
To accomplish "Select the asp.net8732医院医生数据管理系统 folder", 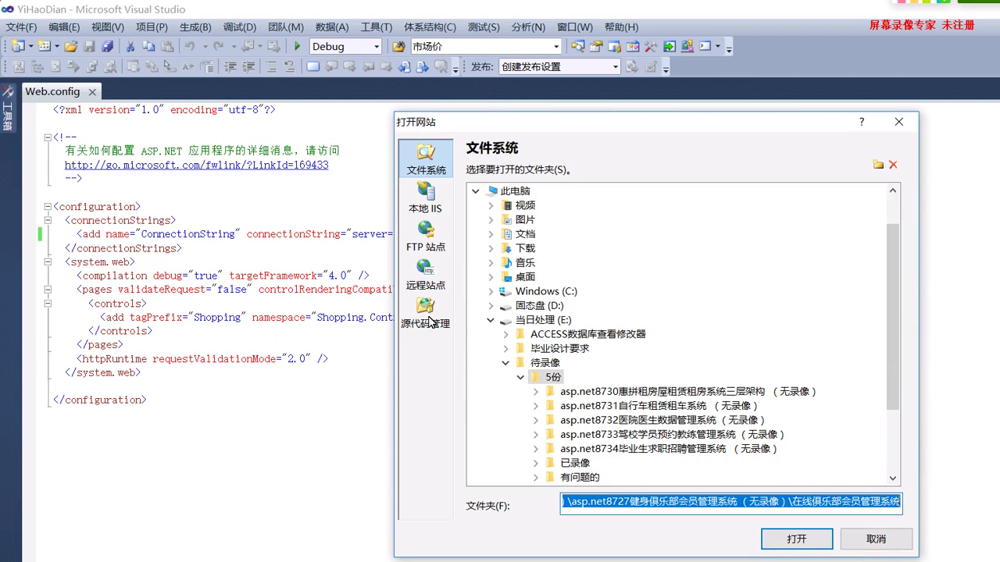I will [662, 420].
